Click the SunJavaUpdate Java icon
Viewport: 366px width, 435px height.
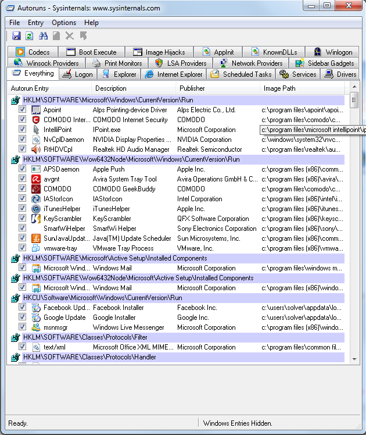point(36,238)
